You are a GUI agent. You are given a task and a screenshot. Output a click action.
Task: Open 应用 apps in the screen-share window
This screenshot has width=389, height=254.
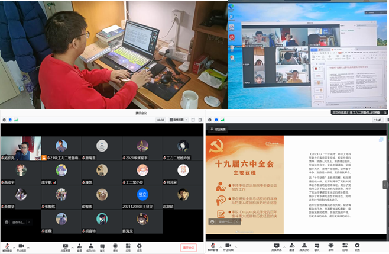click(x=343, y=245)
